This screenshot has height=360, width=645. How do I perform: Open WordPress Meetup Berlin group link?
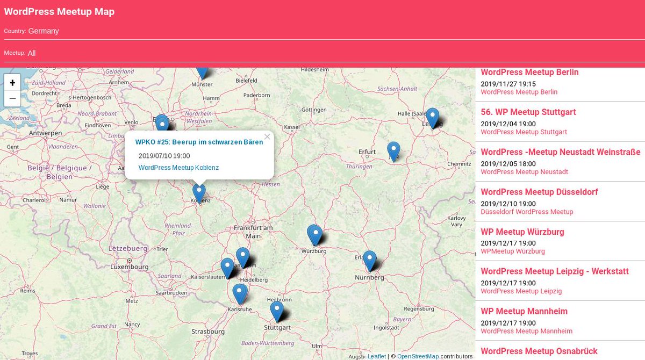[x=519, y=92]
